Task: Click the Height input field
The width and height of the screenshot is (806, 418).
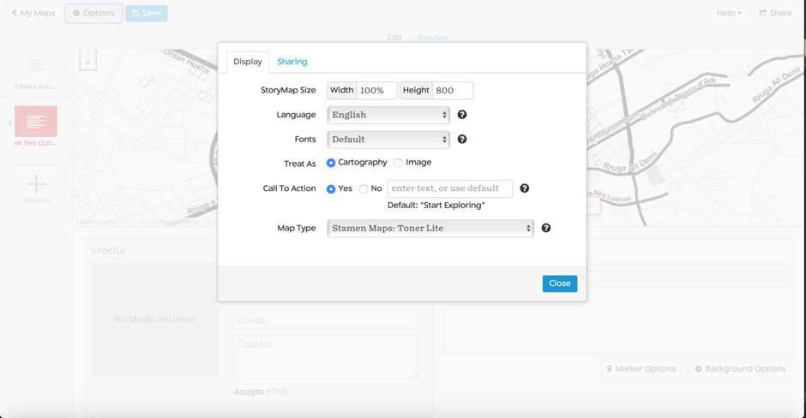Action: [x=452, y=91]
